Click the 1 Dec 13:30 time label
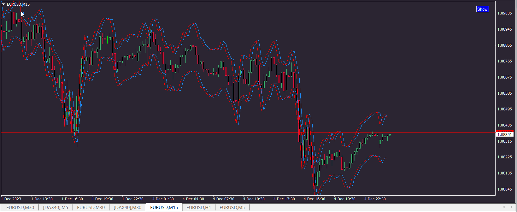 [x=42, y=199]
